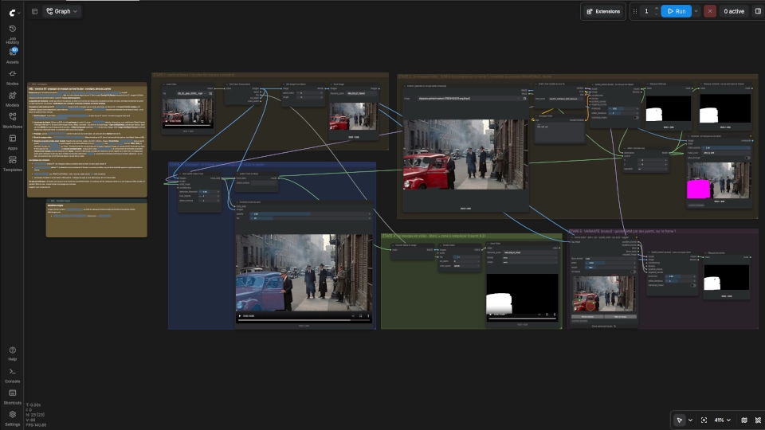Adjust the opacity slider in the step 3 mask overlay node
This screenshot has height=430, width=765.
pyautogui.click(x=311, y=214)
